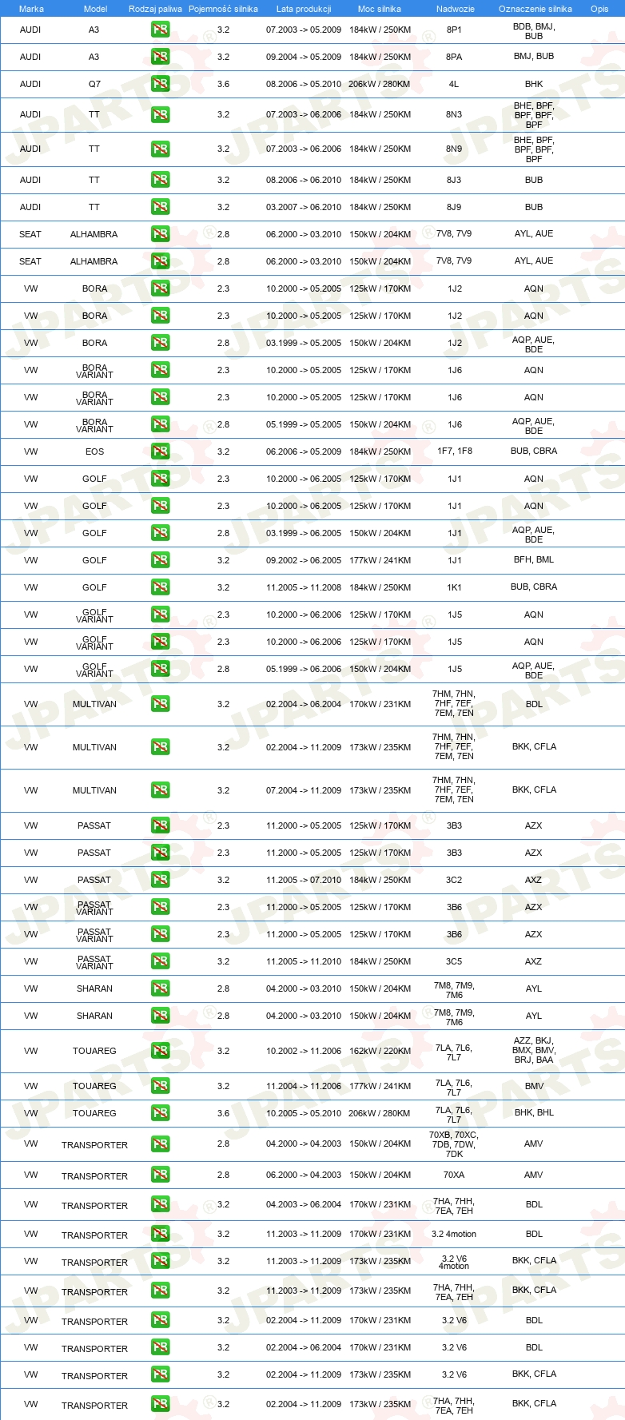Click the 8P1 body code cell
Image resolution: width=625 pixels, height=1420 pixels.
tap(454, 30)
